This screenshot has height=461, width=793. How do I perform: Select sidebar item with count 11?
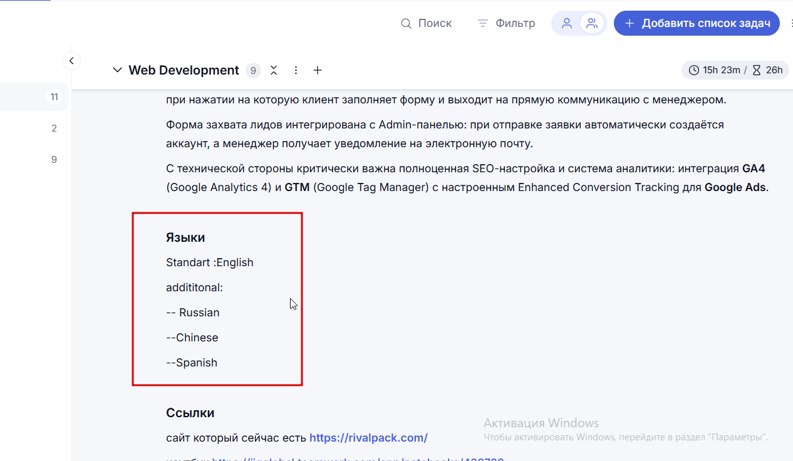coord(36,97)
